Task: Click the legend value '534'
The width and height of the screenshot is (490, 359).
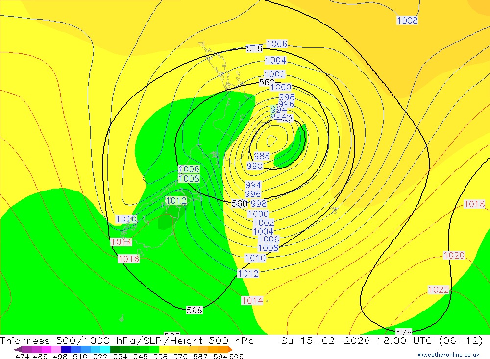Action: (x=120, y=356)
